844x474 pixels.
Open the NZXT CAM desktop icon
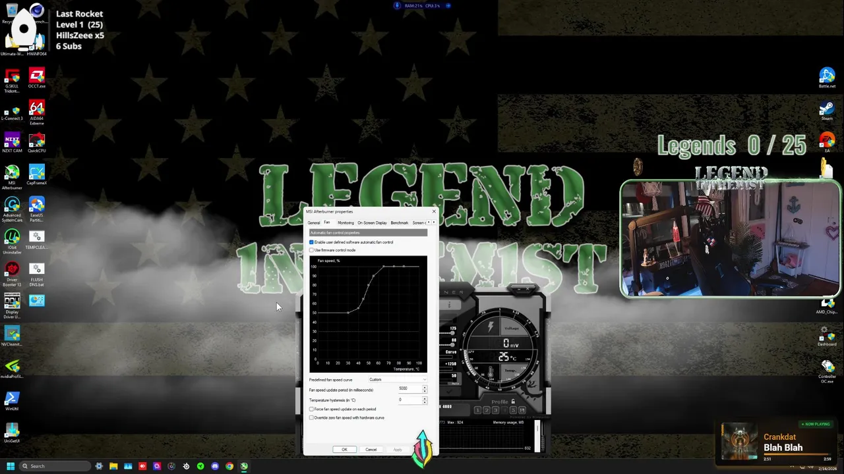pos(12,142)
